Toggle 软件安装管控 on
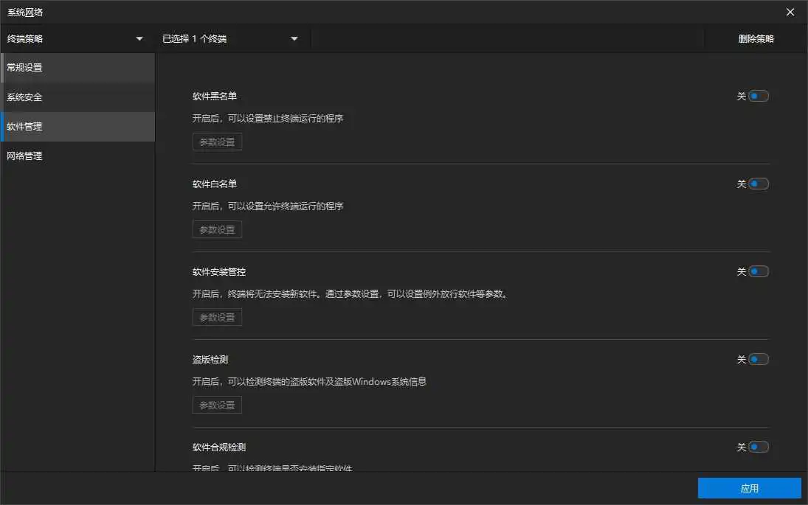This screenshot has width=808, height=505. (758, 272)
